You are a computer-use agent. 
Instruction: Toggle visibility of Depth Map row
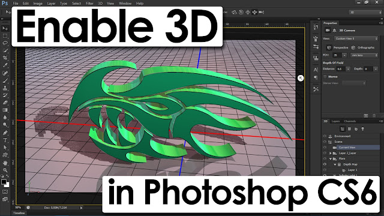point(325,164)
